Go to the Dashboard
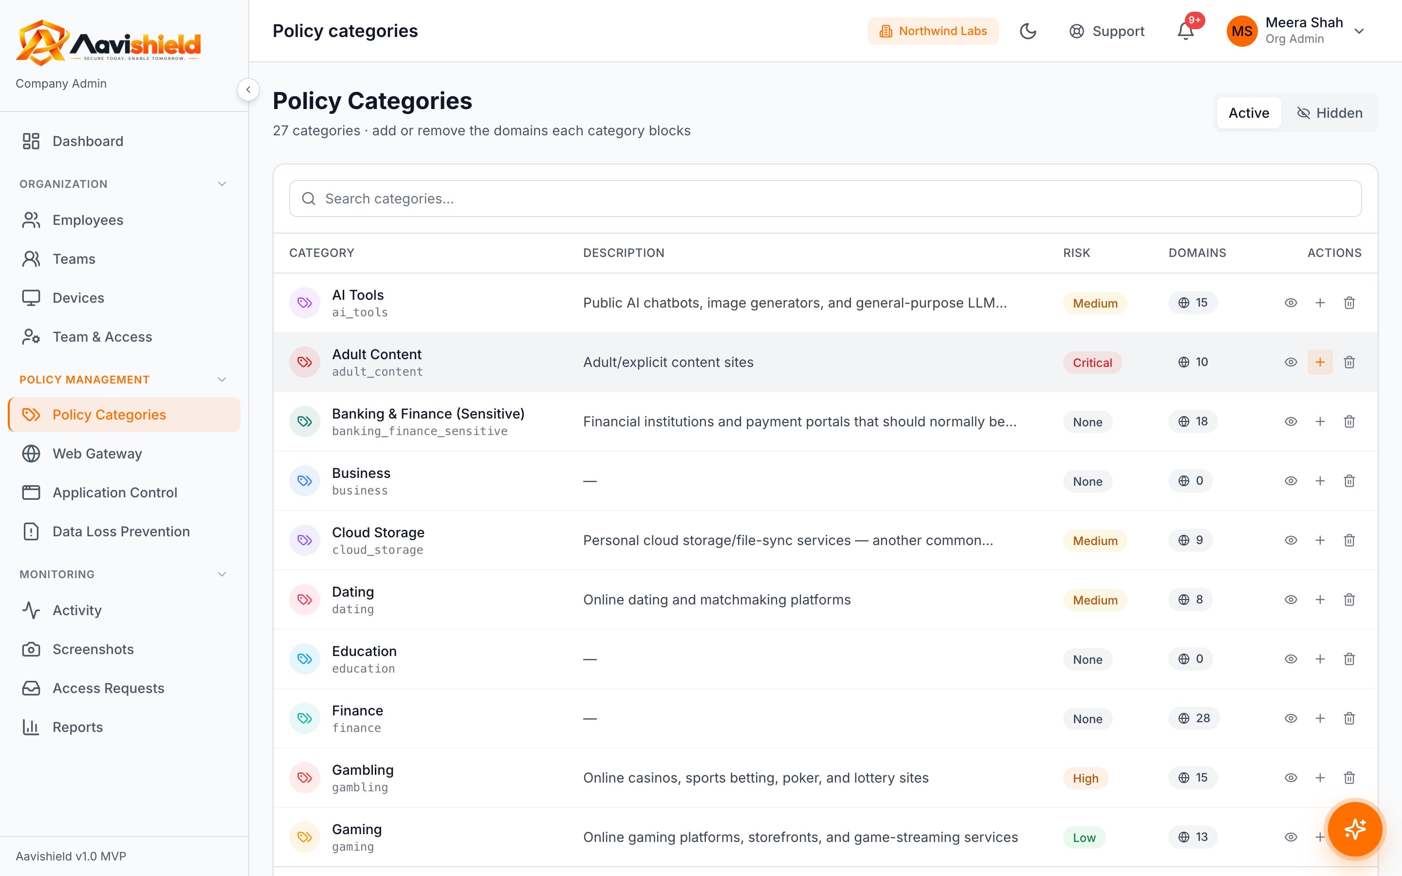This screenshot has width=1402, height=876. pyautogui.click(x=124, y=141)
